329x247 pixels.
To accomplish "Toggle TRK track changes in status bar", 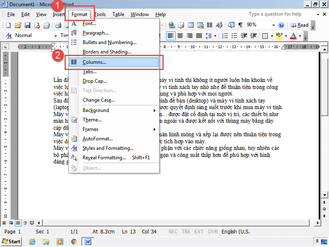I will click(186, 232).
